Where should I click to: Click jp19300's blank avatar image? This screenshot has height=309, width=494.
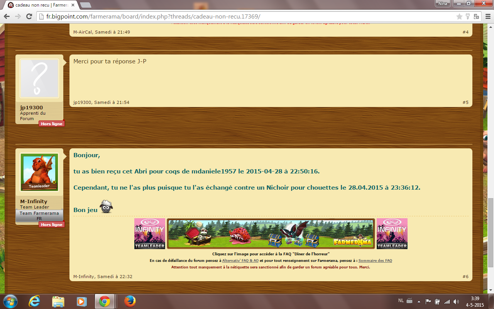click(x=39, y=78)
